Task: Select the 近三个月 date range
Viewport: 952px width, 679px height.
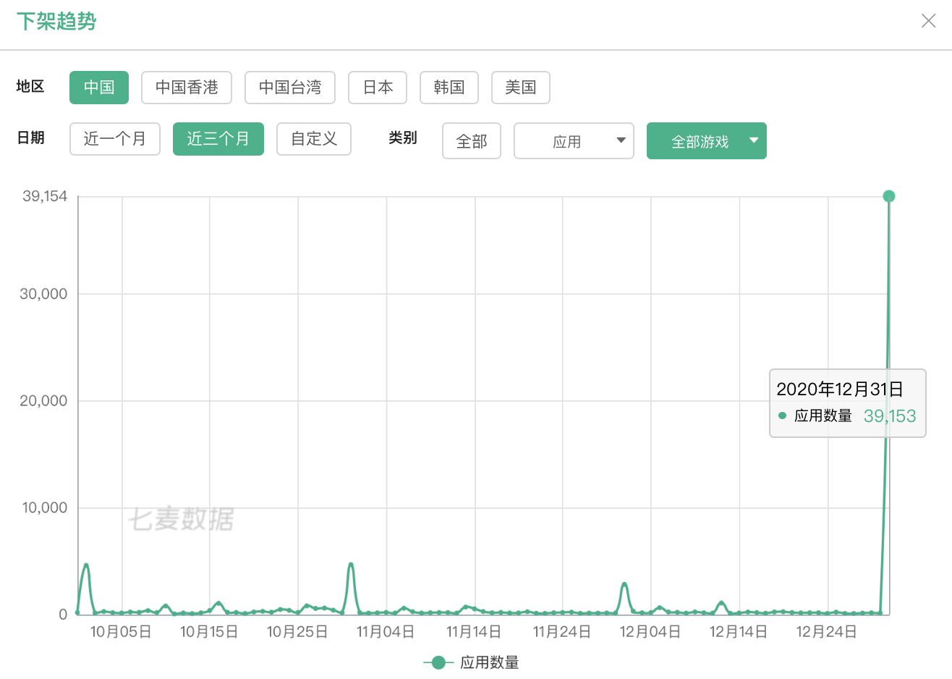Action: (218, 139)
